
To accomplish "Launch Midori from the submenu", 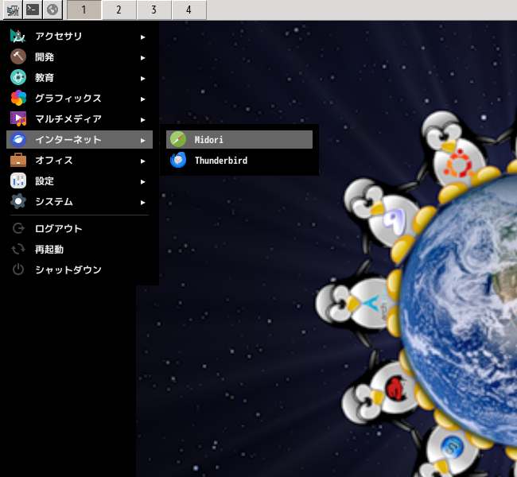I will point(239,139).
